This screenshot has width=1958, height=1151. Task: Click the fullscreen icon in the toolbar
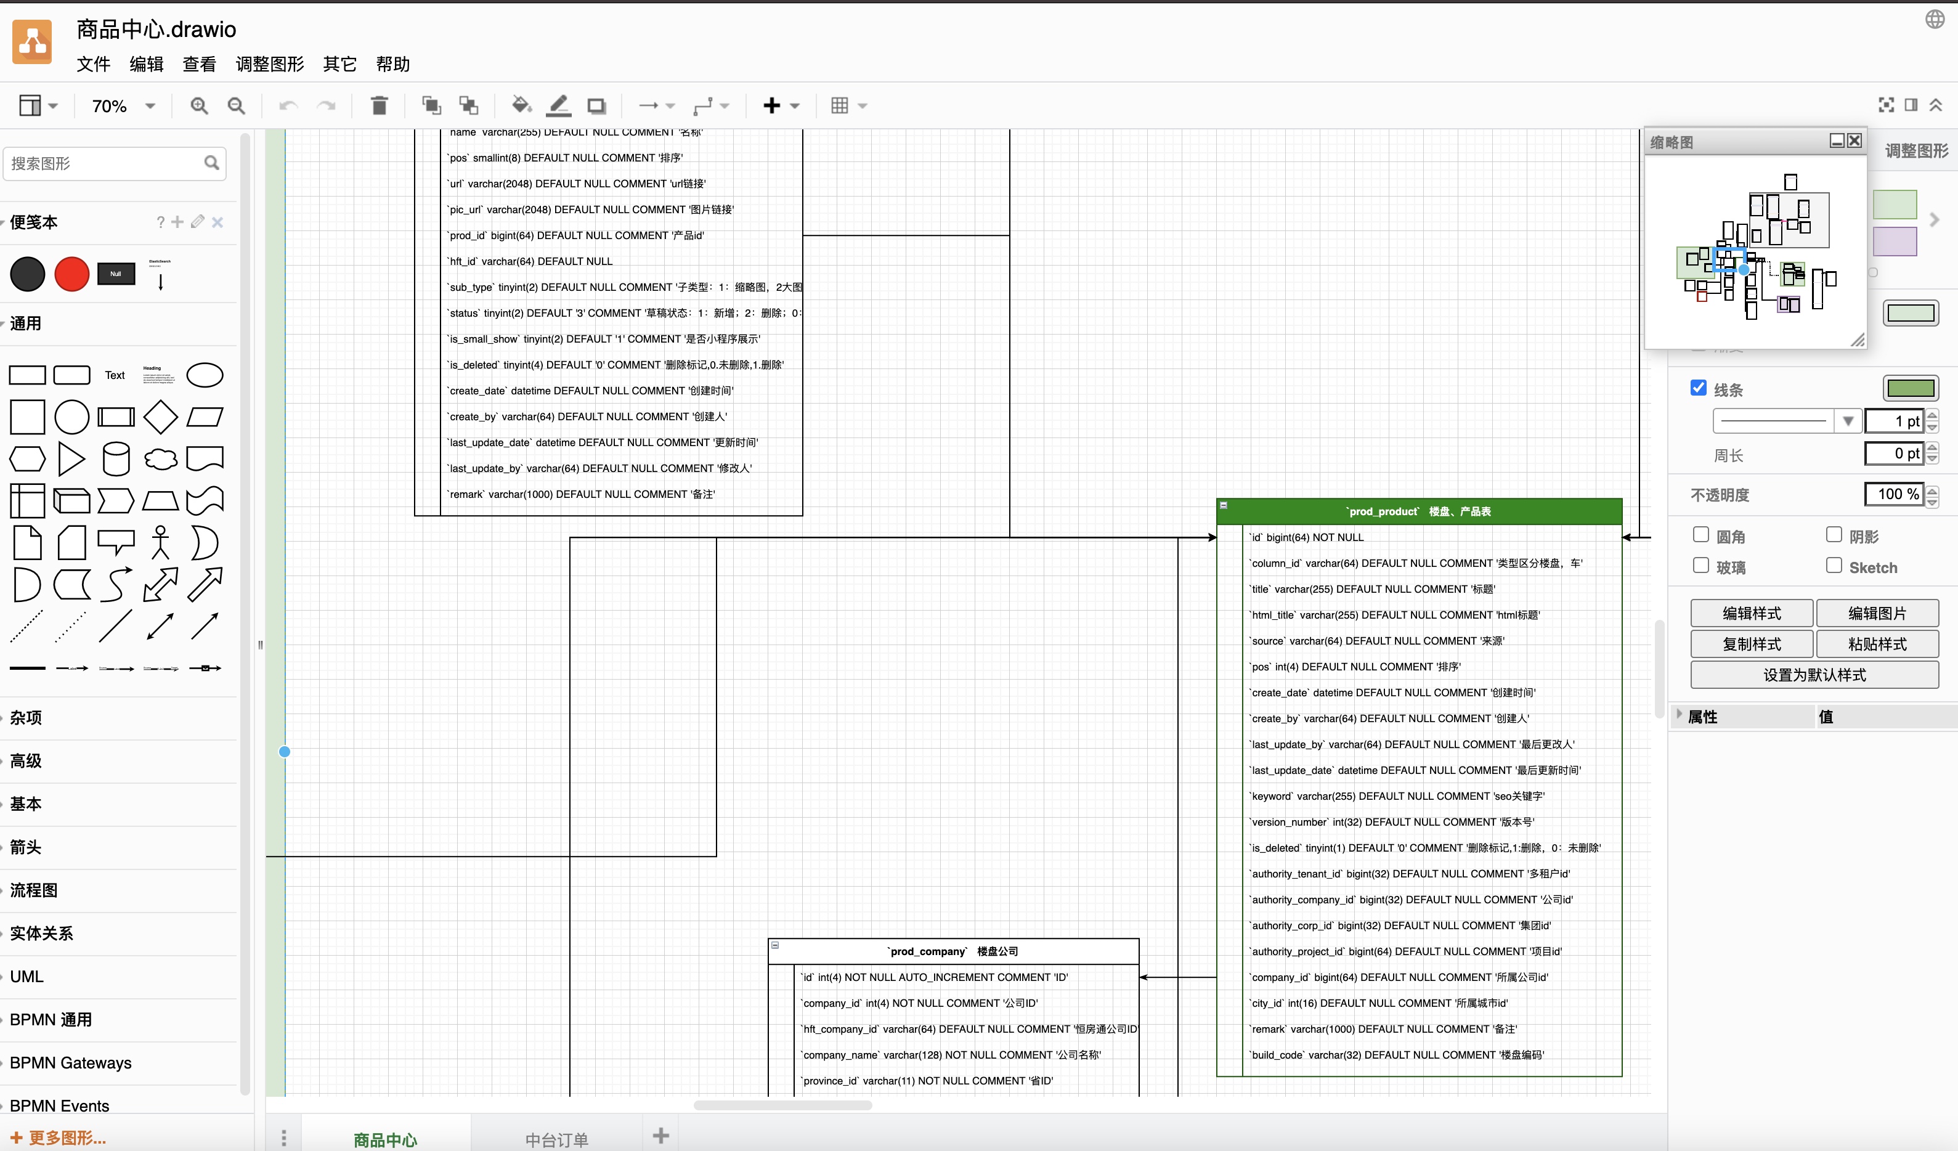tap(1886, 105)
